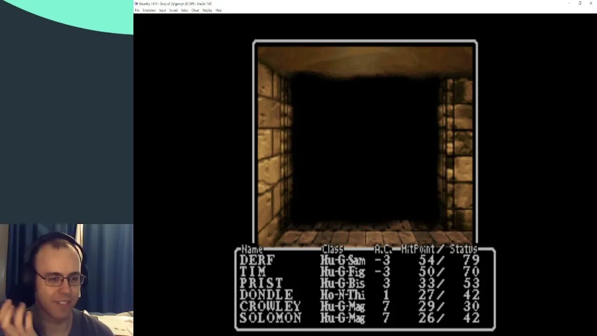Open the Help menu
Image resolution: width=597 pixels, height=336 pixels.
click(x=218, y=10)
